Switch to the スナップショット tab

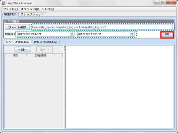(x=32, y=14)
